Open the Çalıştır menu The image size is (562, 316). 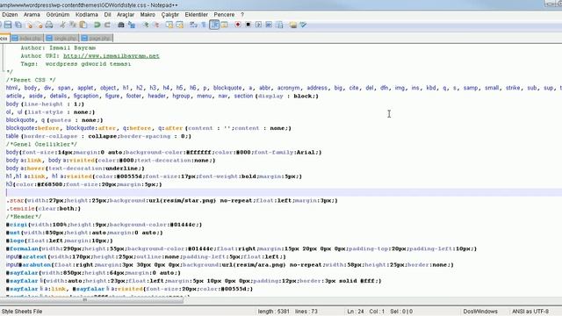[169, 15]
